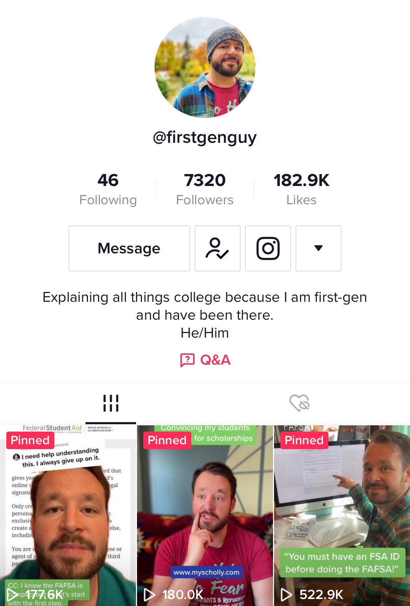Select the @firstgenguy username text
Viewport: 410px width, 606px height.
pos(205,137)
